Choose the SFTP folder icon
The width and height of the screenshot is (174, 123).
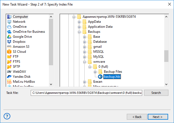pos(9,67)
